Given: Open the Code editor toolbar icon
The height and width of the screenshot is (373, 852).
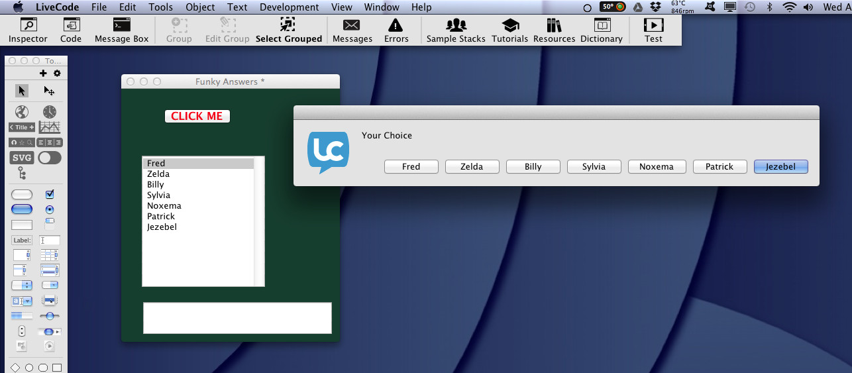Looking at the screenshot, I should [71, 30].
